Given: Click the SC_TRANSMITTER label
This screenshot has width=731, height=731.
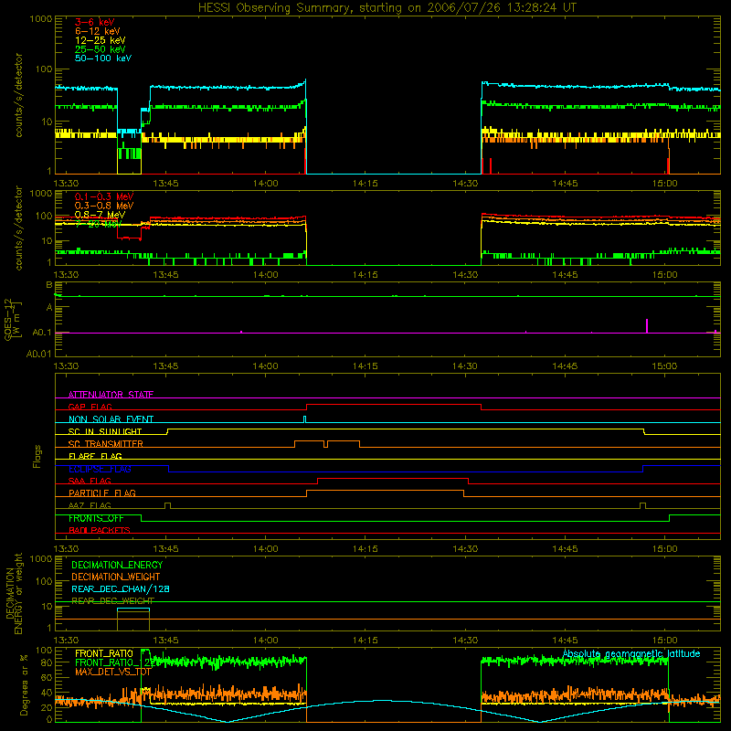Looking at the screenshot, I should pyautogui.click(x=105, y=444).
